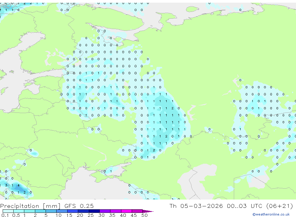Pick the 1–2 mm legend swatch
Screen dimensions: 296x217
30,211
